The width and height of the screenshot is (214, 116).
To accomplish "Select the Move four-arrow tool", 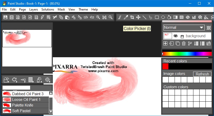I will click(138, 17).
